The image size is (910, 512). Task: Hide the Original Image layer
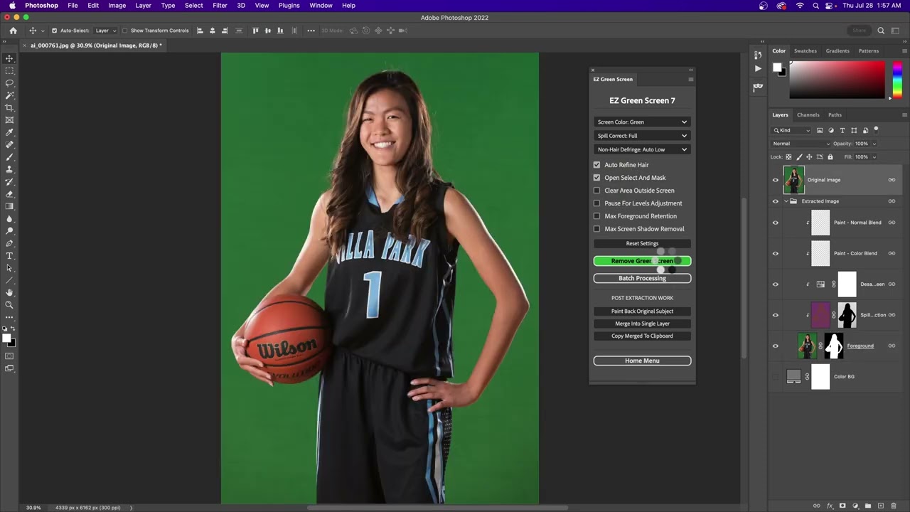click(776, 180)
